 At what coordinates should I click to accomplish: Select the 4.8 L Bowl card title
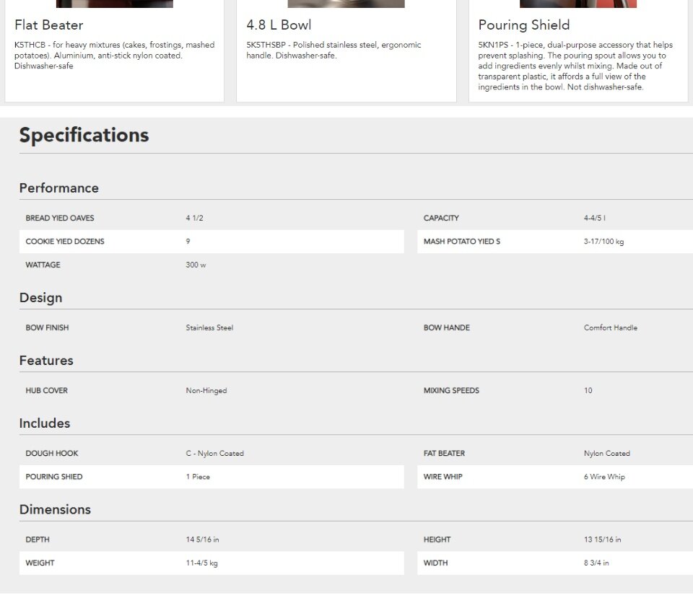pos(279,25)
